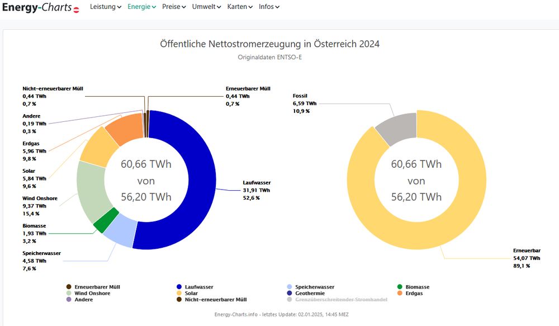Click the Erdgas 5,96 TWh data label
This screenshot has width=559, height=326.
pyautogui.click(x=34, y=151)
